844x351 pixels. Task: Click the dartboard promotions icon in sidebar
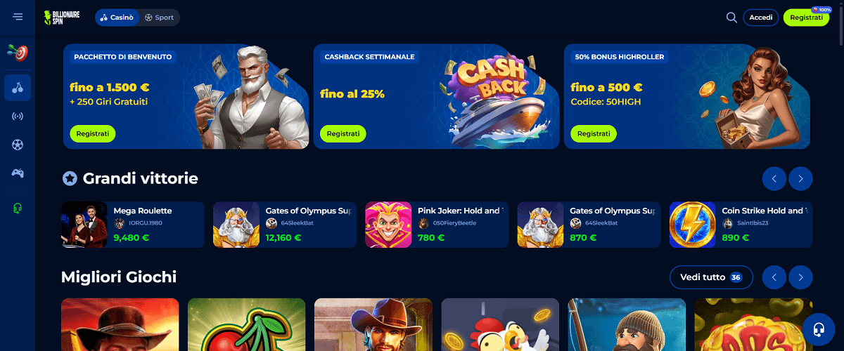[x=18, y=51]
